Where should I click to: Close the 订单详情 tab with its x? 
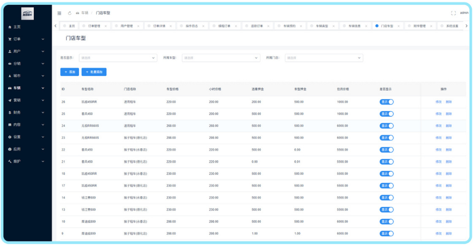coord(171,26)
